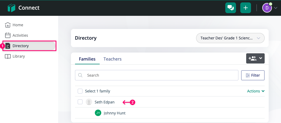Image resolution: width=281 pixels, height=123 pixels.
Task: Select the Families tab
Action: pyautogui.click(x=87, y=59)
